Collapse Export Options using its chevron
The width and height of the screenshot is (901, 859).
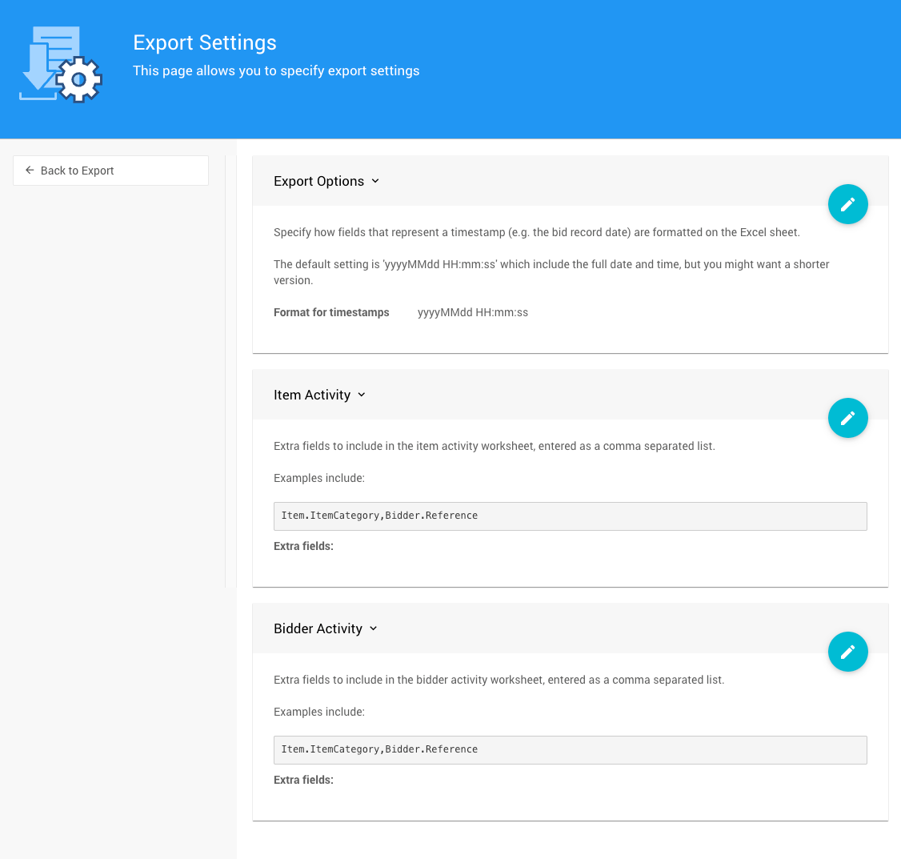pyautogui.click(x=375, y=181)
